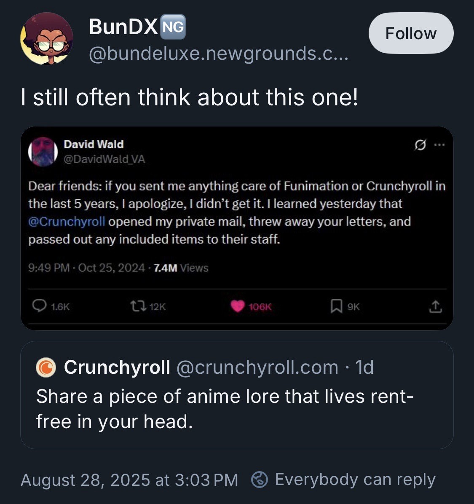Follow the BunDX account

[411, 33]
